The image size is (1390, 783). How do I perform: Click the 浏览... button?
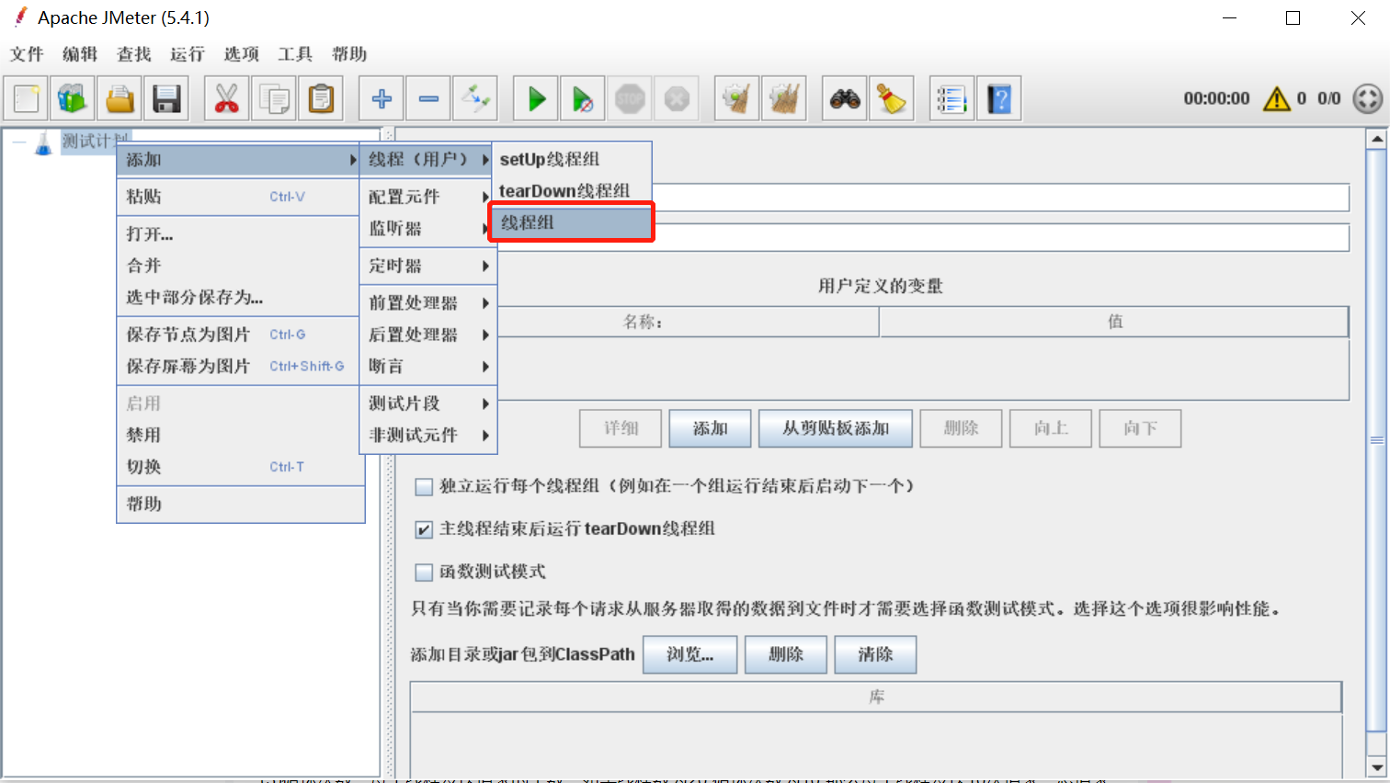690,654
